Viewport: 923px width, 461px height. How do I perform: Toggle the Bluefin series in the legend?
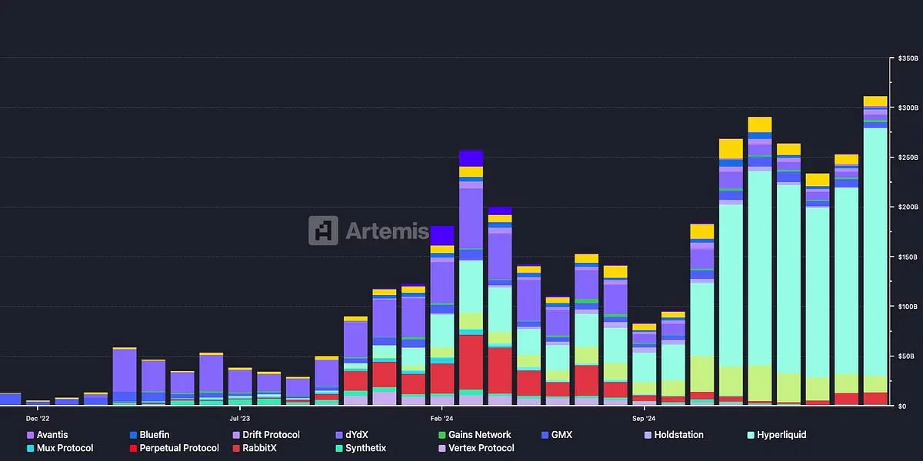click(x=149, y=435)
